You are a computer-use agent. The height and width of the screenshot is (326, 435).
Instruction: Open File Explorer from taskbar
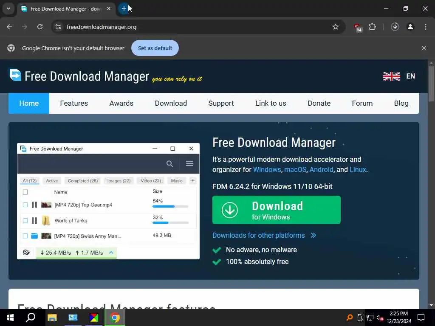pyautogui.click(x=52, y=318)
